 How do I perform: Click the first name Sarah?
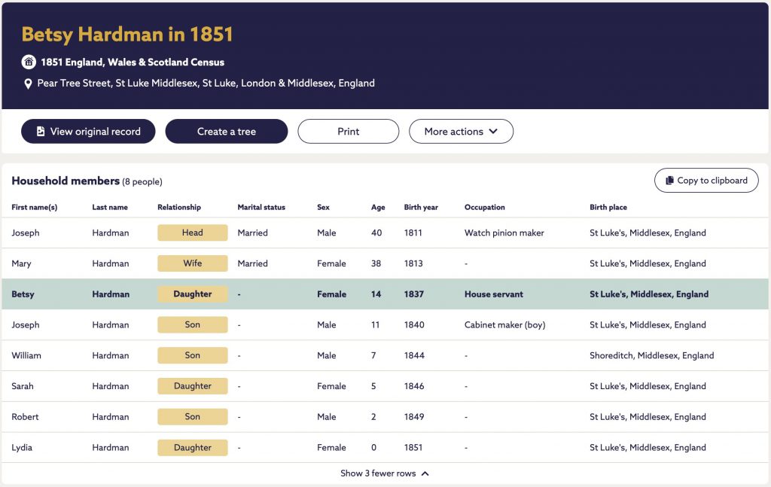click(x=22, y=386)
